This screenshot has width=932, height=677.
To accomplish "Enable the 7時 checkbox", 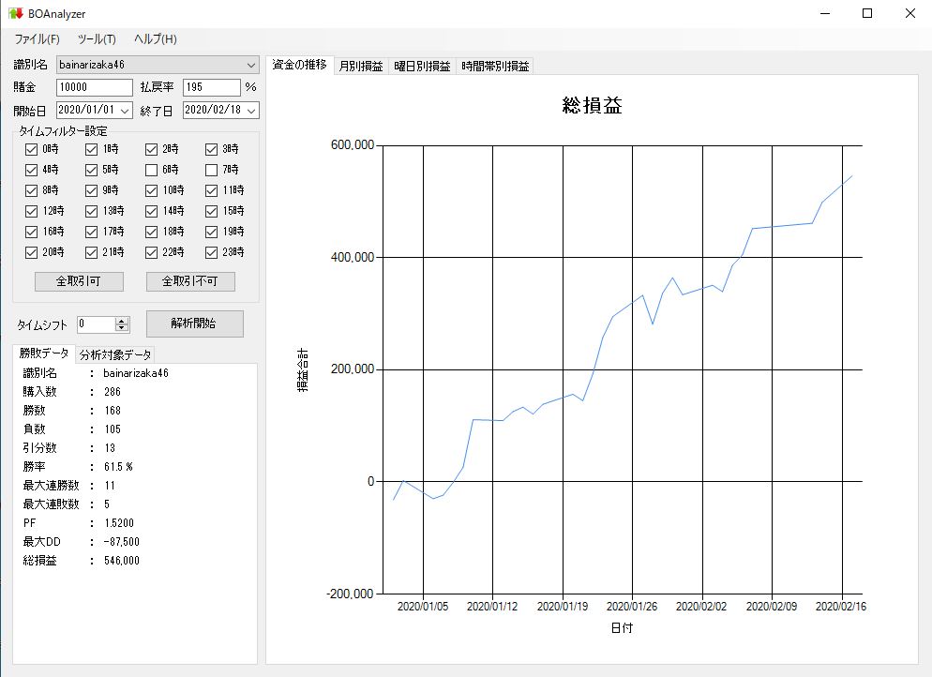I will (211, 170).
